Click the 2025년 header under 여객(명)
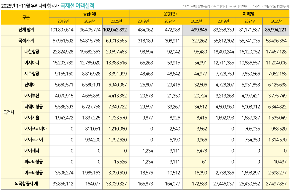291x192 pixels. [276, 21]
